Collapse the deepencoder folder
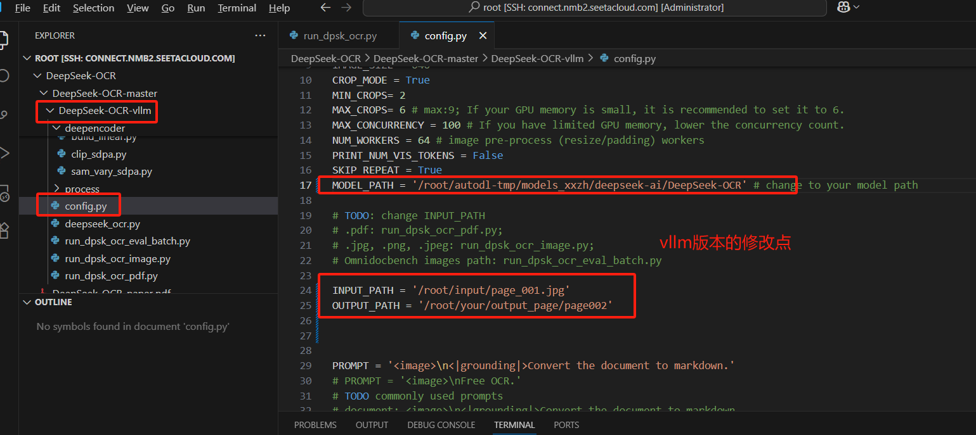Screen dimensions: 976x435 [56, 129]
